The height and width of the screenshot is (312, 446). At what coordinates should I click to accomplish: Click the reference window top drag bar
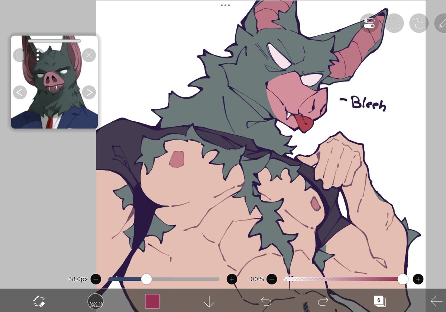[54, 41]
